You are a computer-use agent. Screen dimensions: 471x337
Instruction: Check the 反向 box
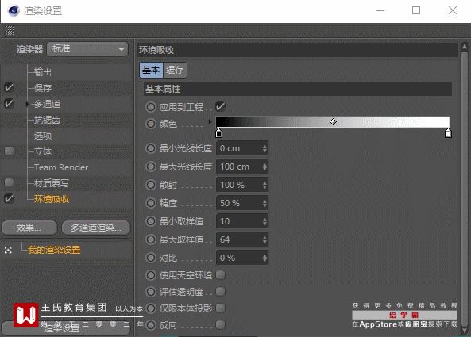pyautogui.click(x=221, y=324)
